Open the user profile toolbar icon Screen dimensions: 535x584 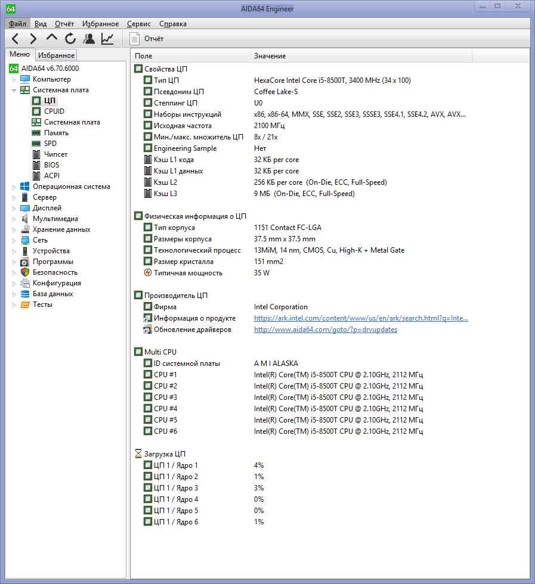[89, 39]
